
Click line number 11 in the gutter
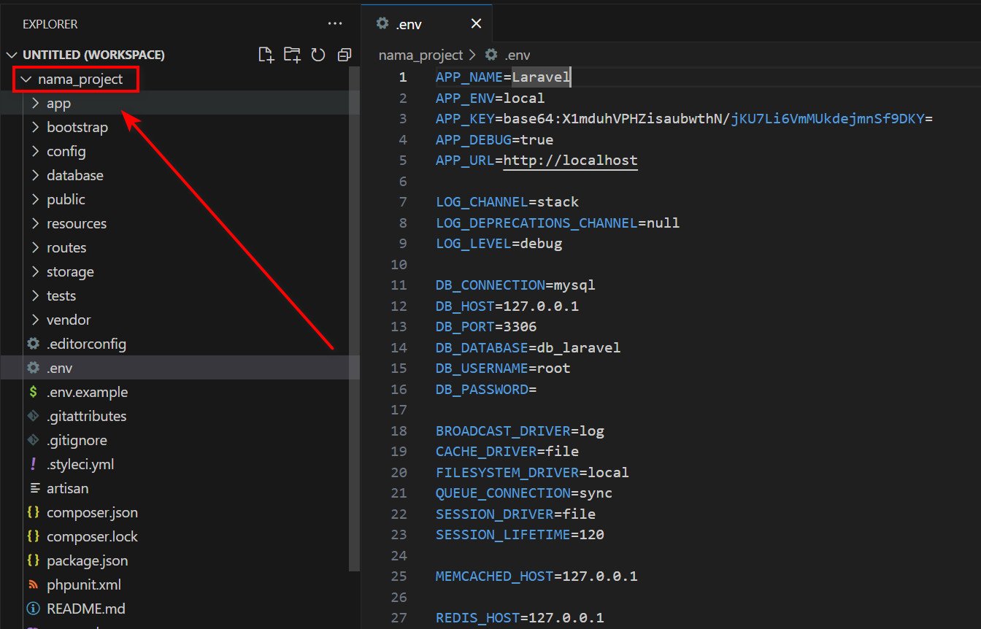399,285
